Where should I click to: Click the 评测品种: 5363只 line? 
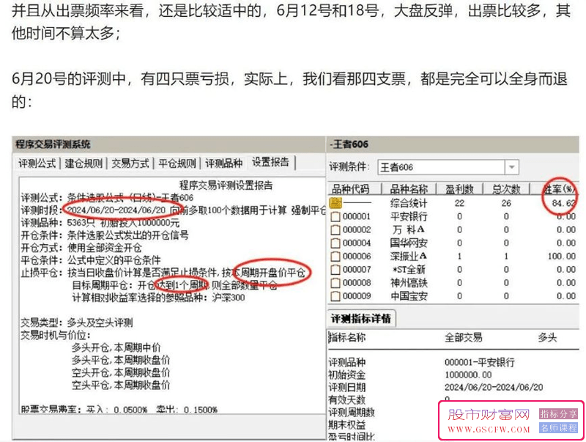coord(100,223)
